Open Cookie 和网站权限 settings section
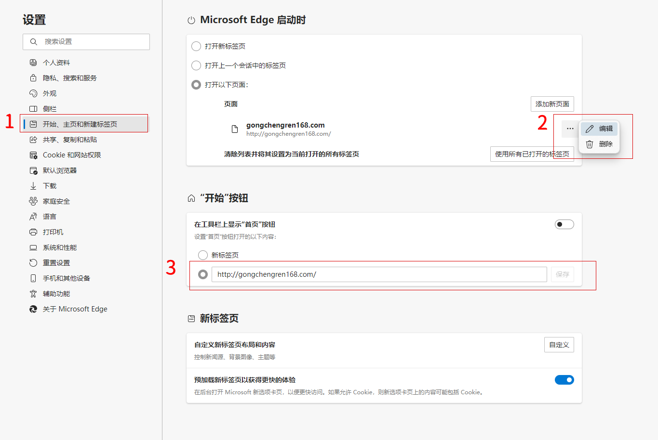Image resolution: width=658 pixels, height=440 pixels. [x=71, y=155]
